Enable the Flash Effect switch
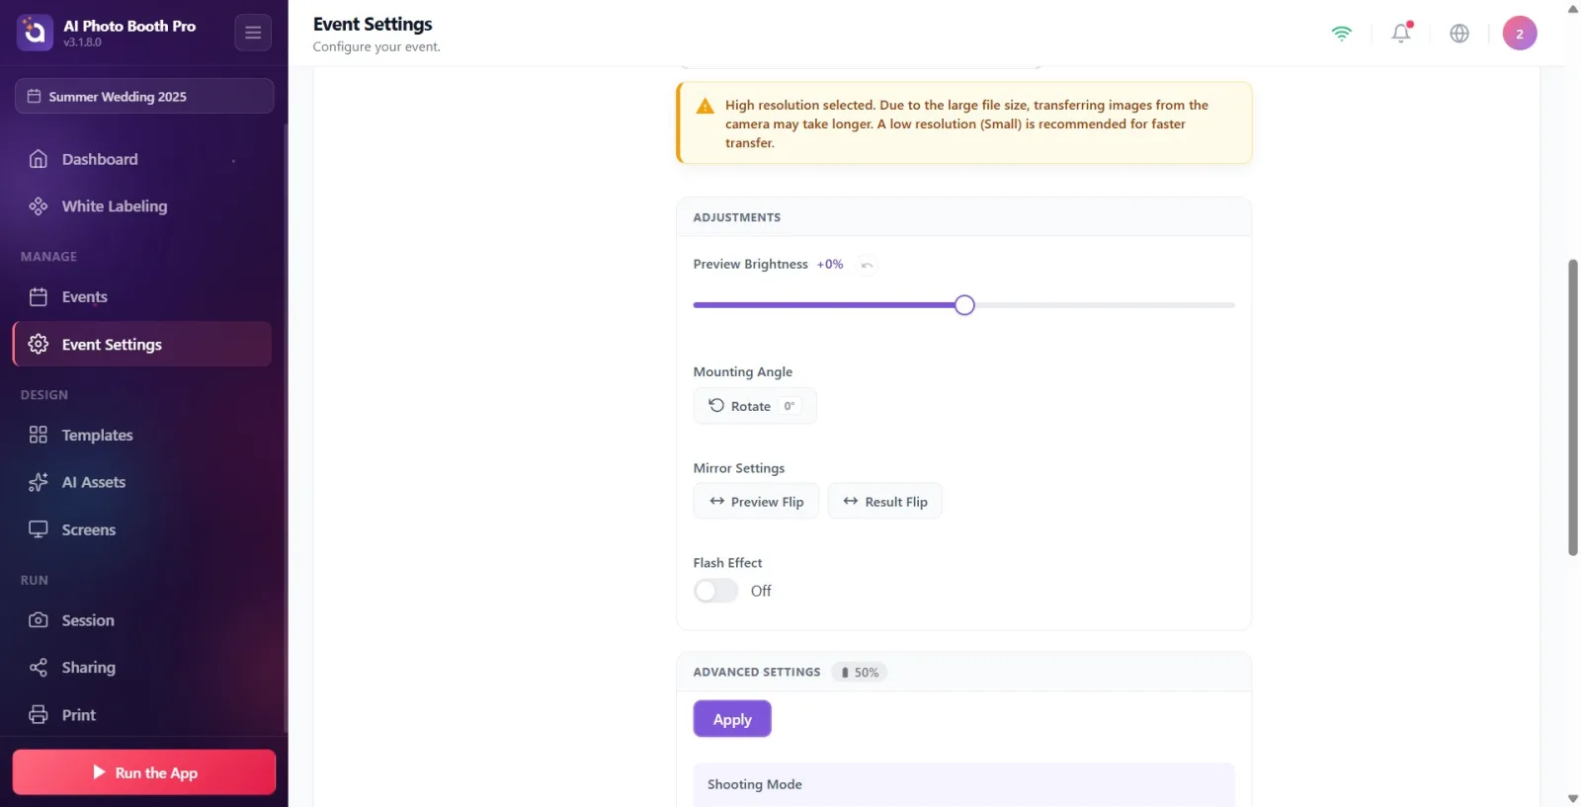1581x807 pixels. click(x=716, y=591)
